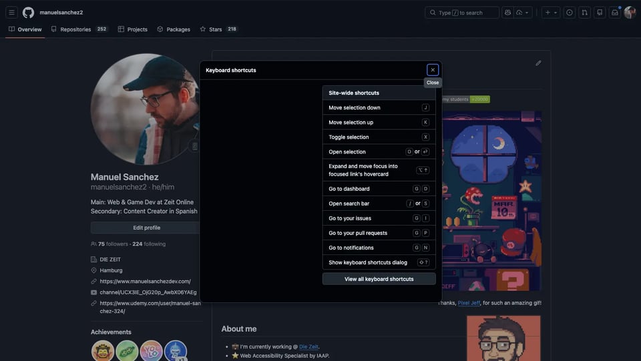
Task: Open the YouTube channel link
Action: point(148,292)
